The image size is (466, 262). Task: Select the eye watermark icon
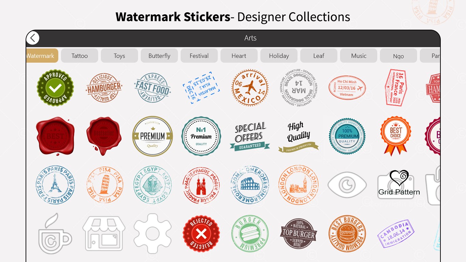[x=347, y=185]
